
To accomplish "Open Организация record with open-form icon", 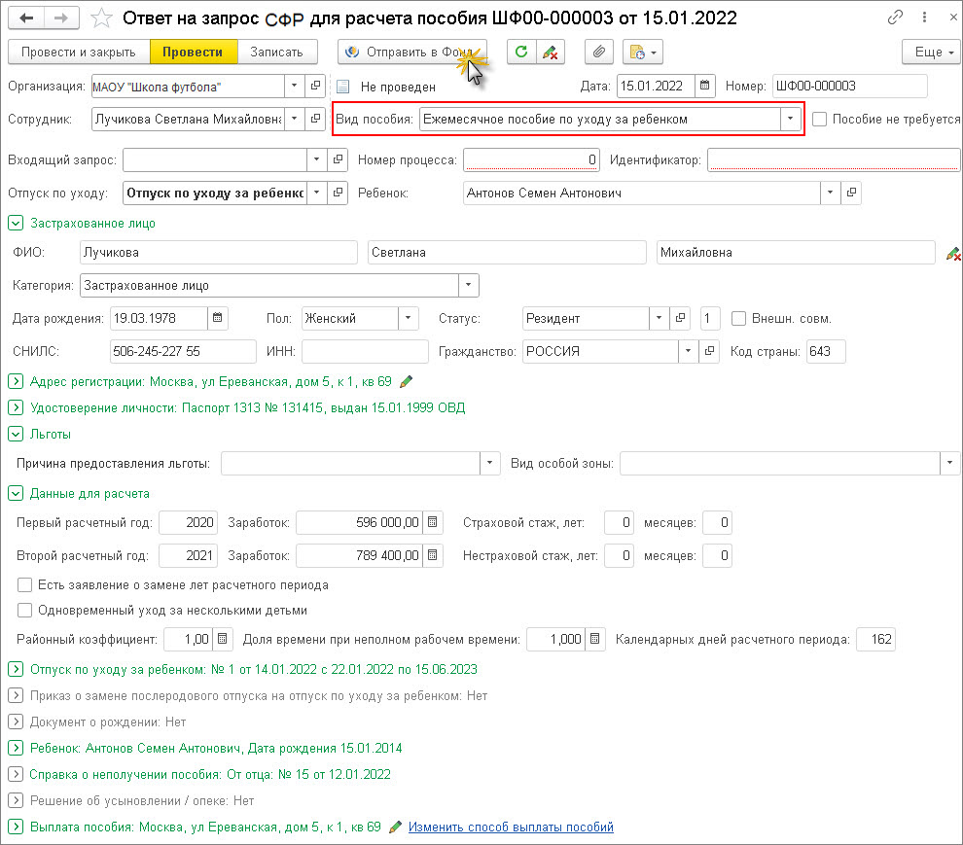I will 315,86.
